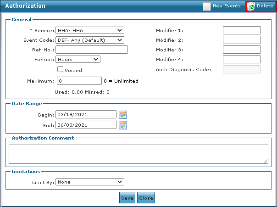This screenshot has width=277, height=207.
Task: Focus the Modifier 4 field
Action: (x=242, y=59)
